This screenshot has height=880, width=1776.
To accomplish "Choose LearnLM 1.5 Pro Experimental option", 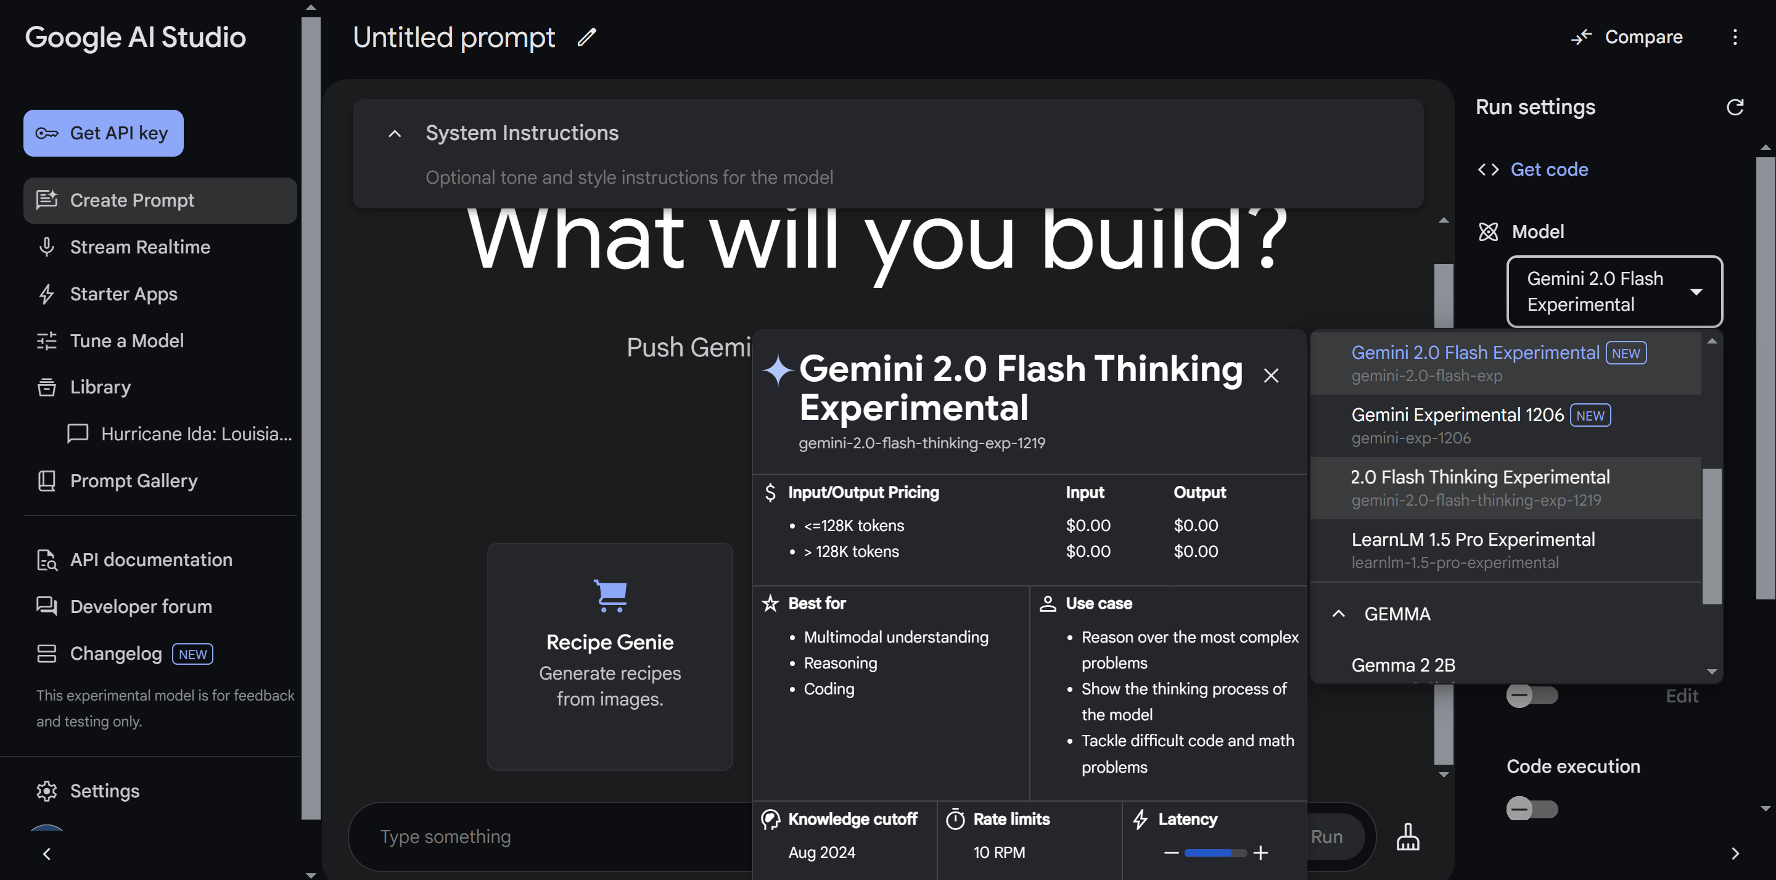I will [1506, 549].
